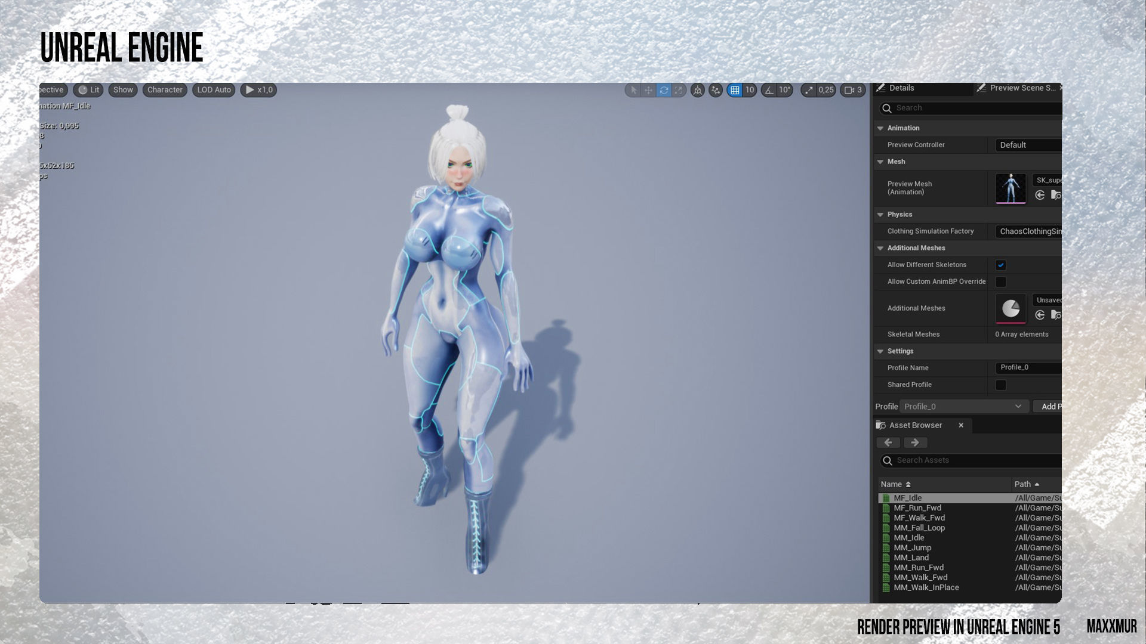This screenshot has width=1146, height=644.
Task: Use selected asset for Additional Meshes
Action: point(1040,315)
